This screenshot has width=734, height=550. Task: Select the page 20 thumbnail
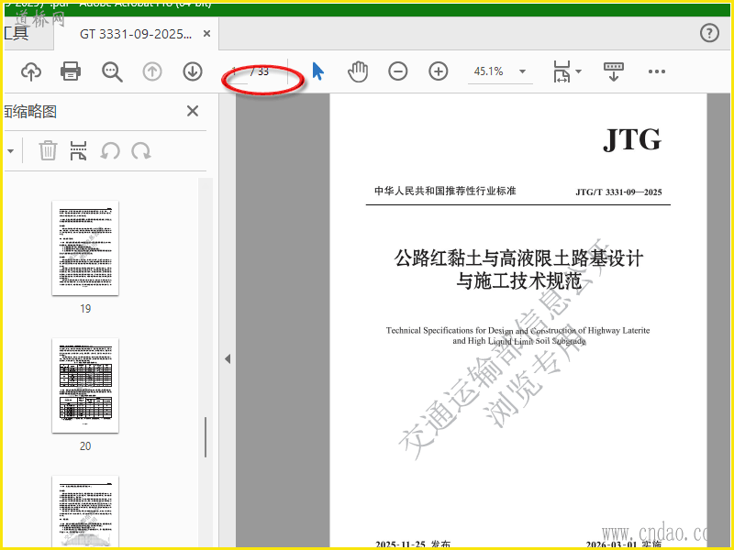(x=85, y=385)
